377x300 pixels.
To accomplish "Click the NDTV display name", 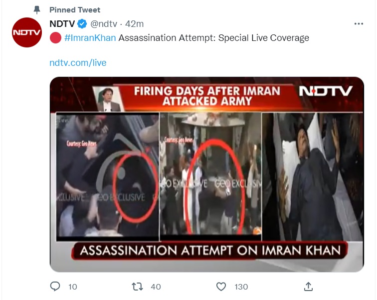I will pos(61,24).
